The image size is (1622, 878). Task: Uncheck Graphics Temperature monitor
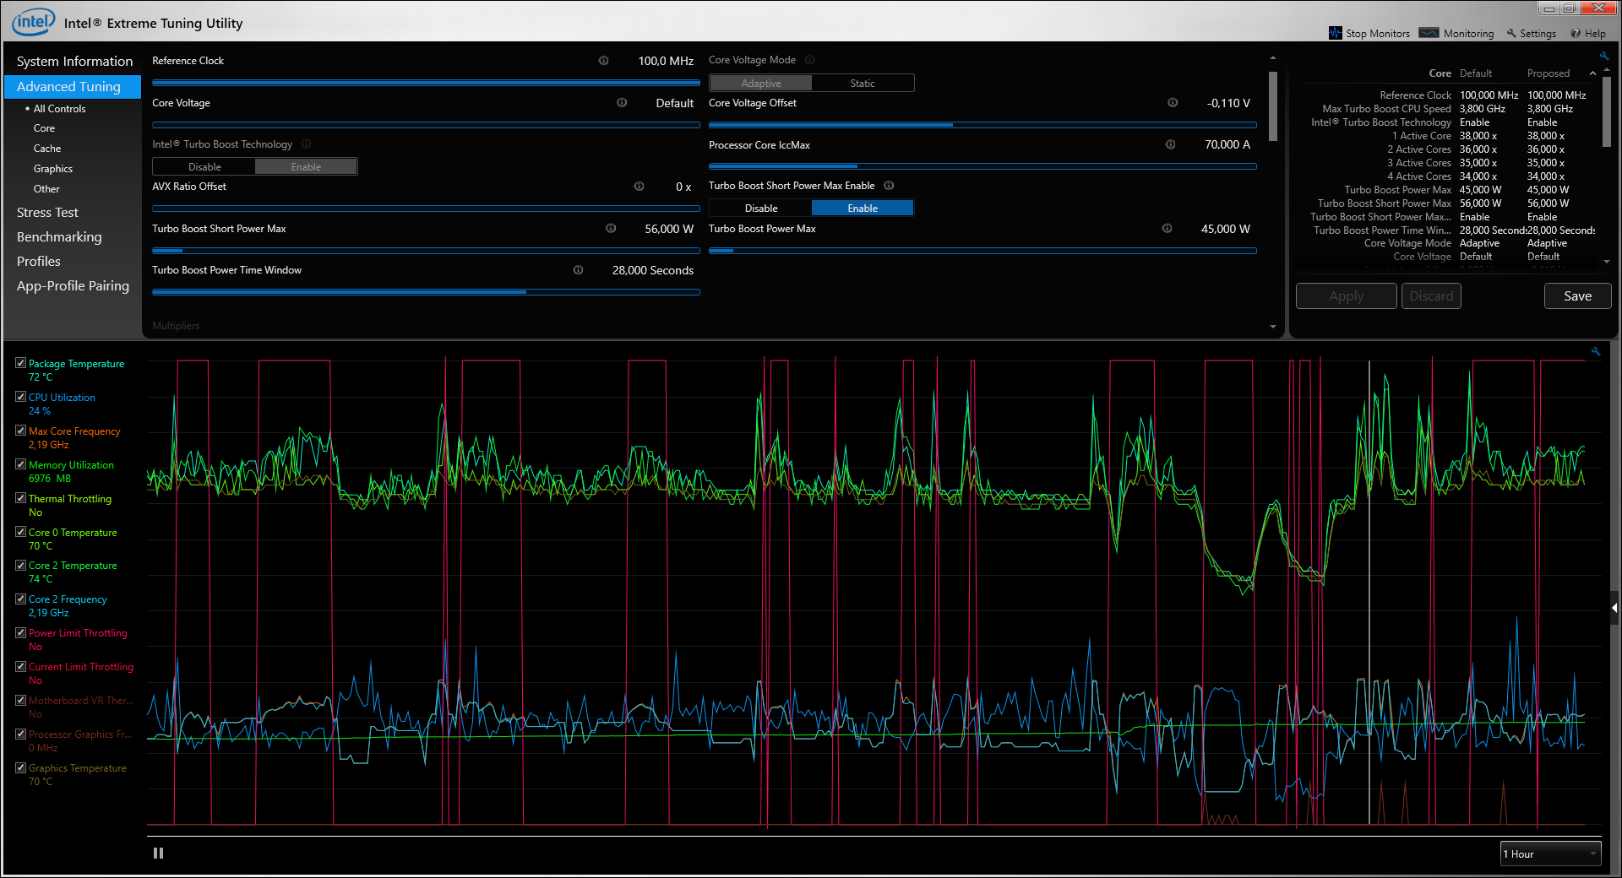20,767
